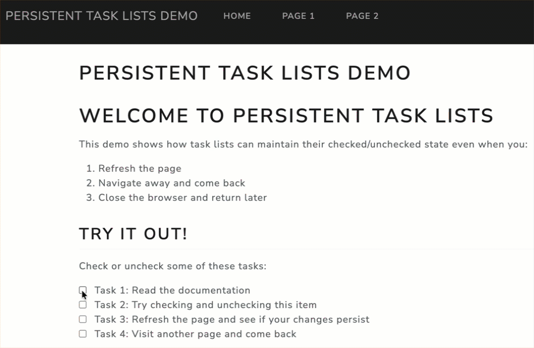Image resolution: width=534 pixels, height=348 pixels.
Task: Click the numbered item 'Refresh the page'
Action: point(139,168)
